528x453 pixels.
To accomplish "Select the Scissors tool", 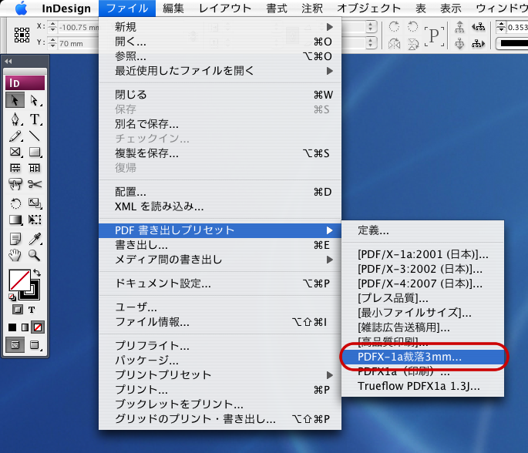I will [x=35, y=184].
